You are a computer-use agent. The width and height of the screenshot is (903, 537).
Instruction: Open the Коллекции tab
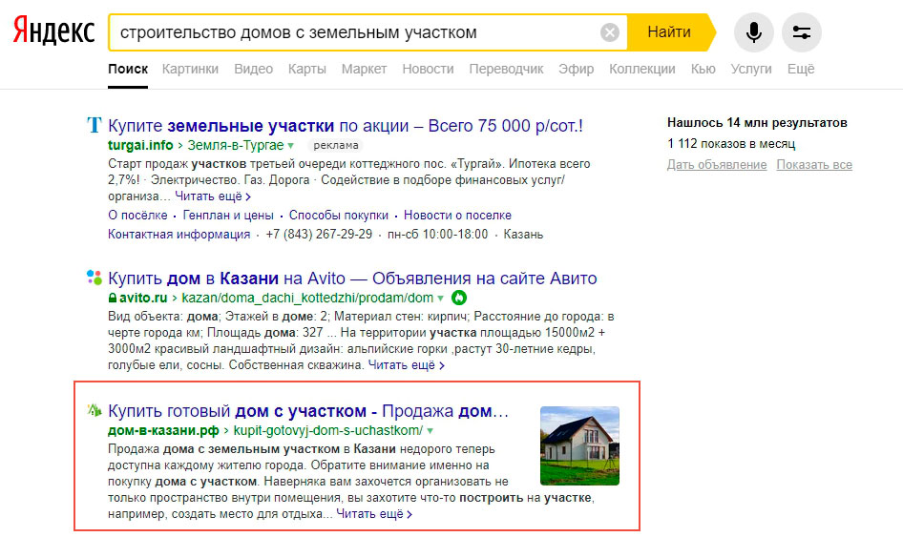pyautogui.click(x=642, y=69)
